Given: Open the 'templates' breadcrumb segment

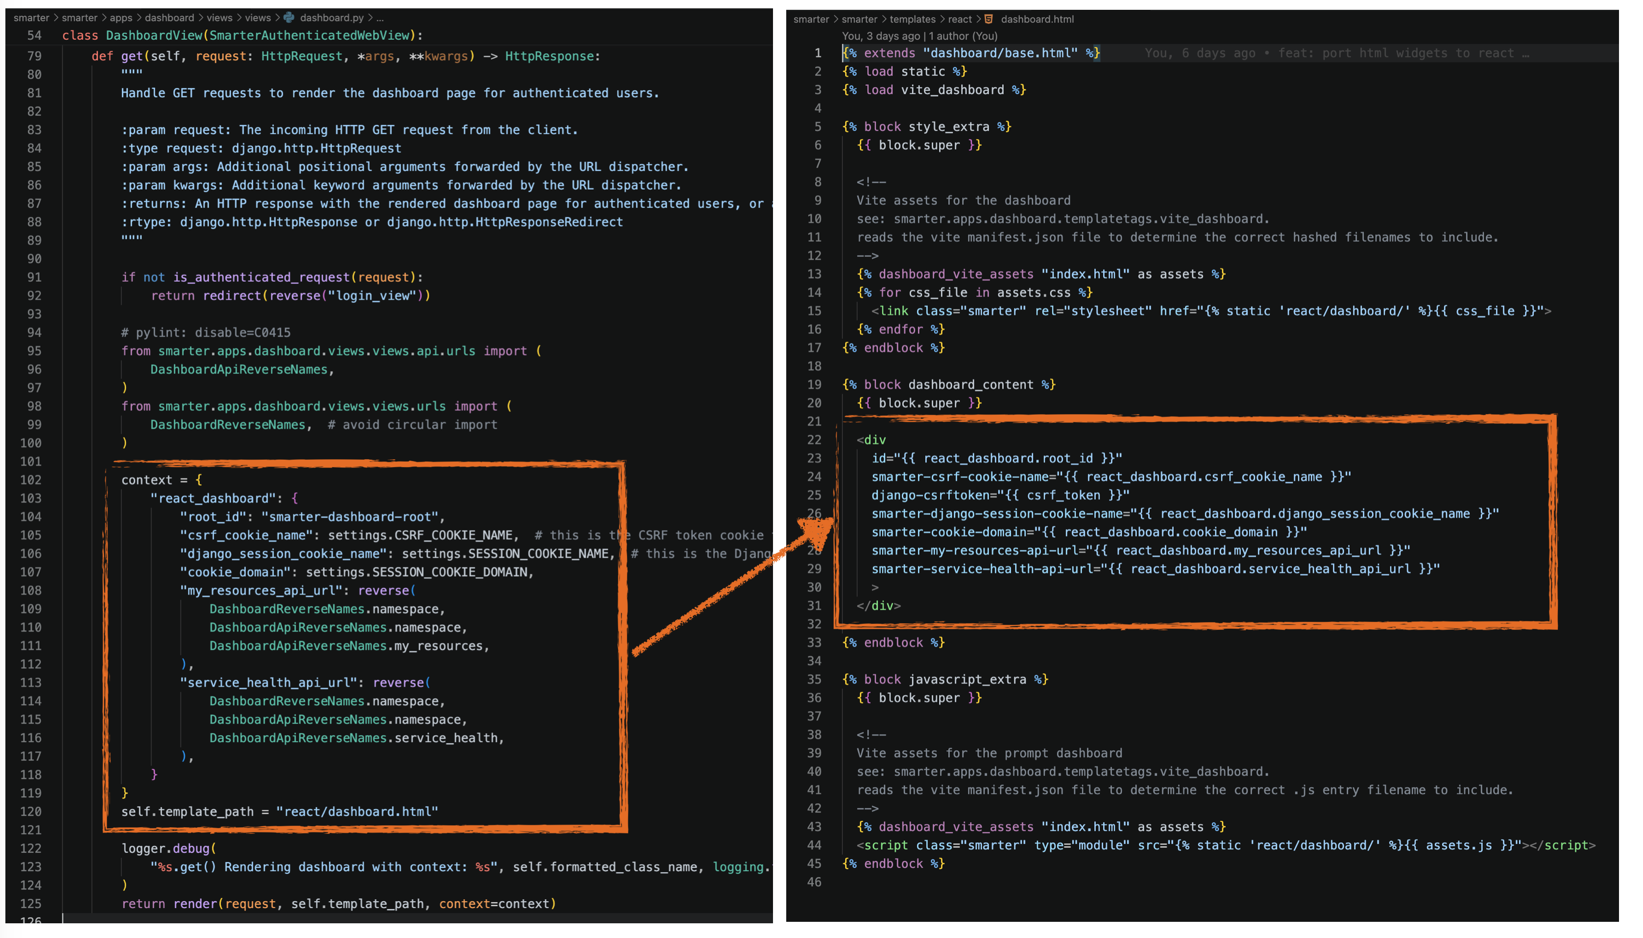Looking at the screenshot, I should pyautogui.click(x=912, y=19).
